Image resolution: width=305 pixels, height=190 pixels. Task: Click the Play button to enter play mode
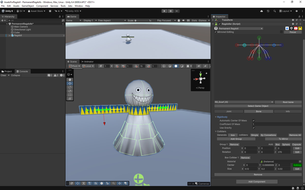164,11
